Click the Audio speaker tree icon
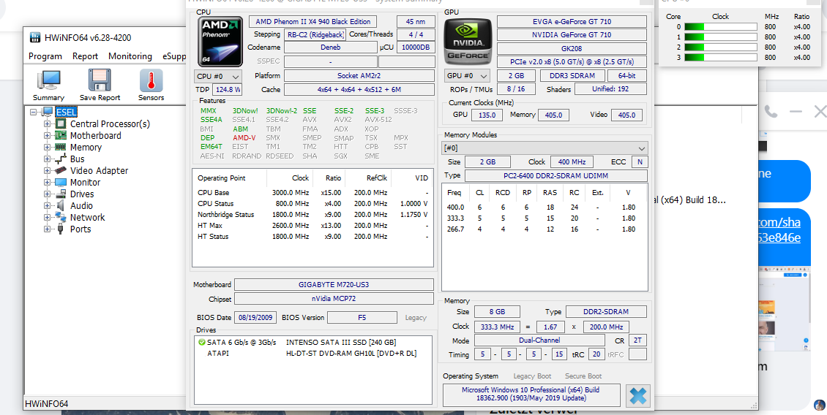 (61, 205)
